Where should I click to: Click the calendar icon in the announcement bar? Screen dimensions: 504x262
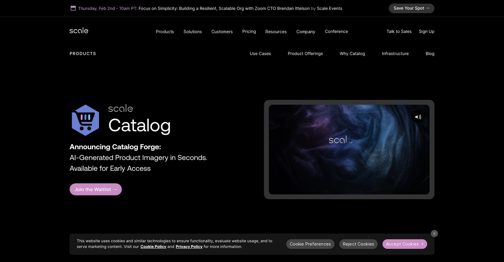tap(73, 8)
